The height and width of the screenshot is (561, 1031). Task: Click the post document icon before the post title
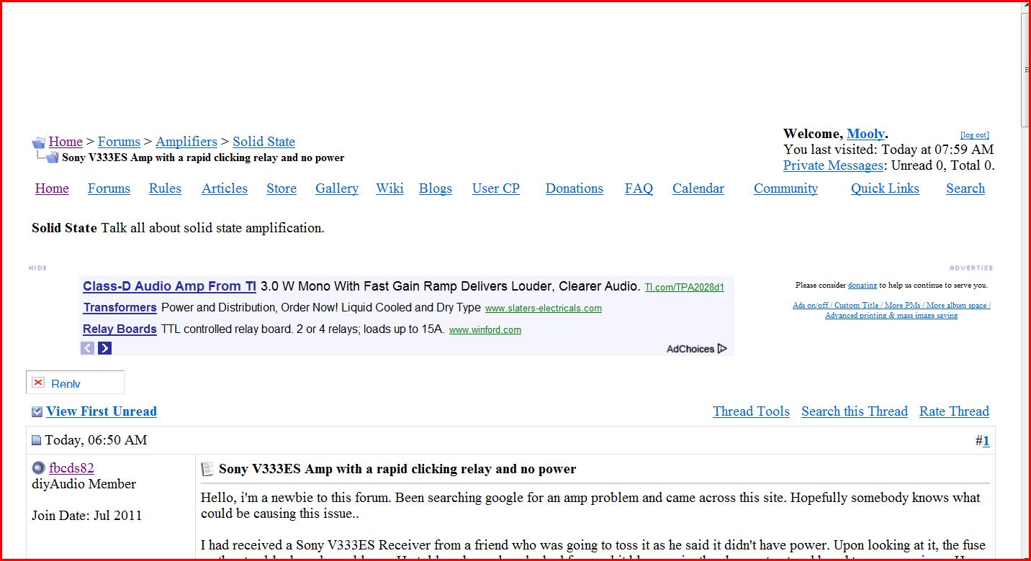(x=207, y=469)
